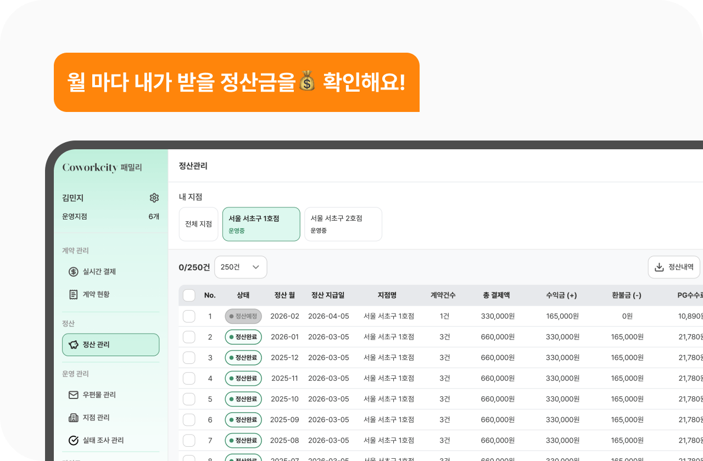Click the chevron arrow inside the 250건 selector
Image resolution: width=703 pixels, height=461 pixels.
click(255, 267)
